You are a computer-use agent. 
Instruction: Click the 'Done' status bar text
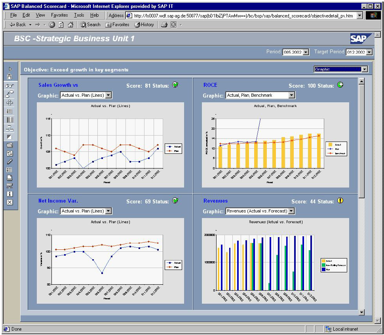pos(16,329)
